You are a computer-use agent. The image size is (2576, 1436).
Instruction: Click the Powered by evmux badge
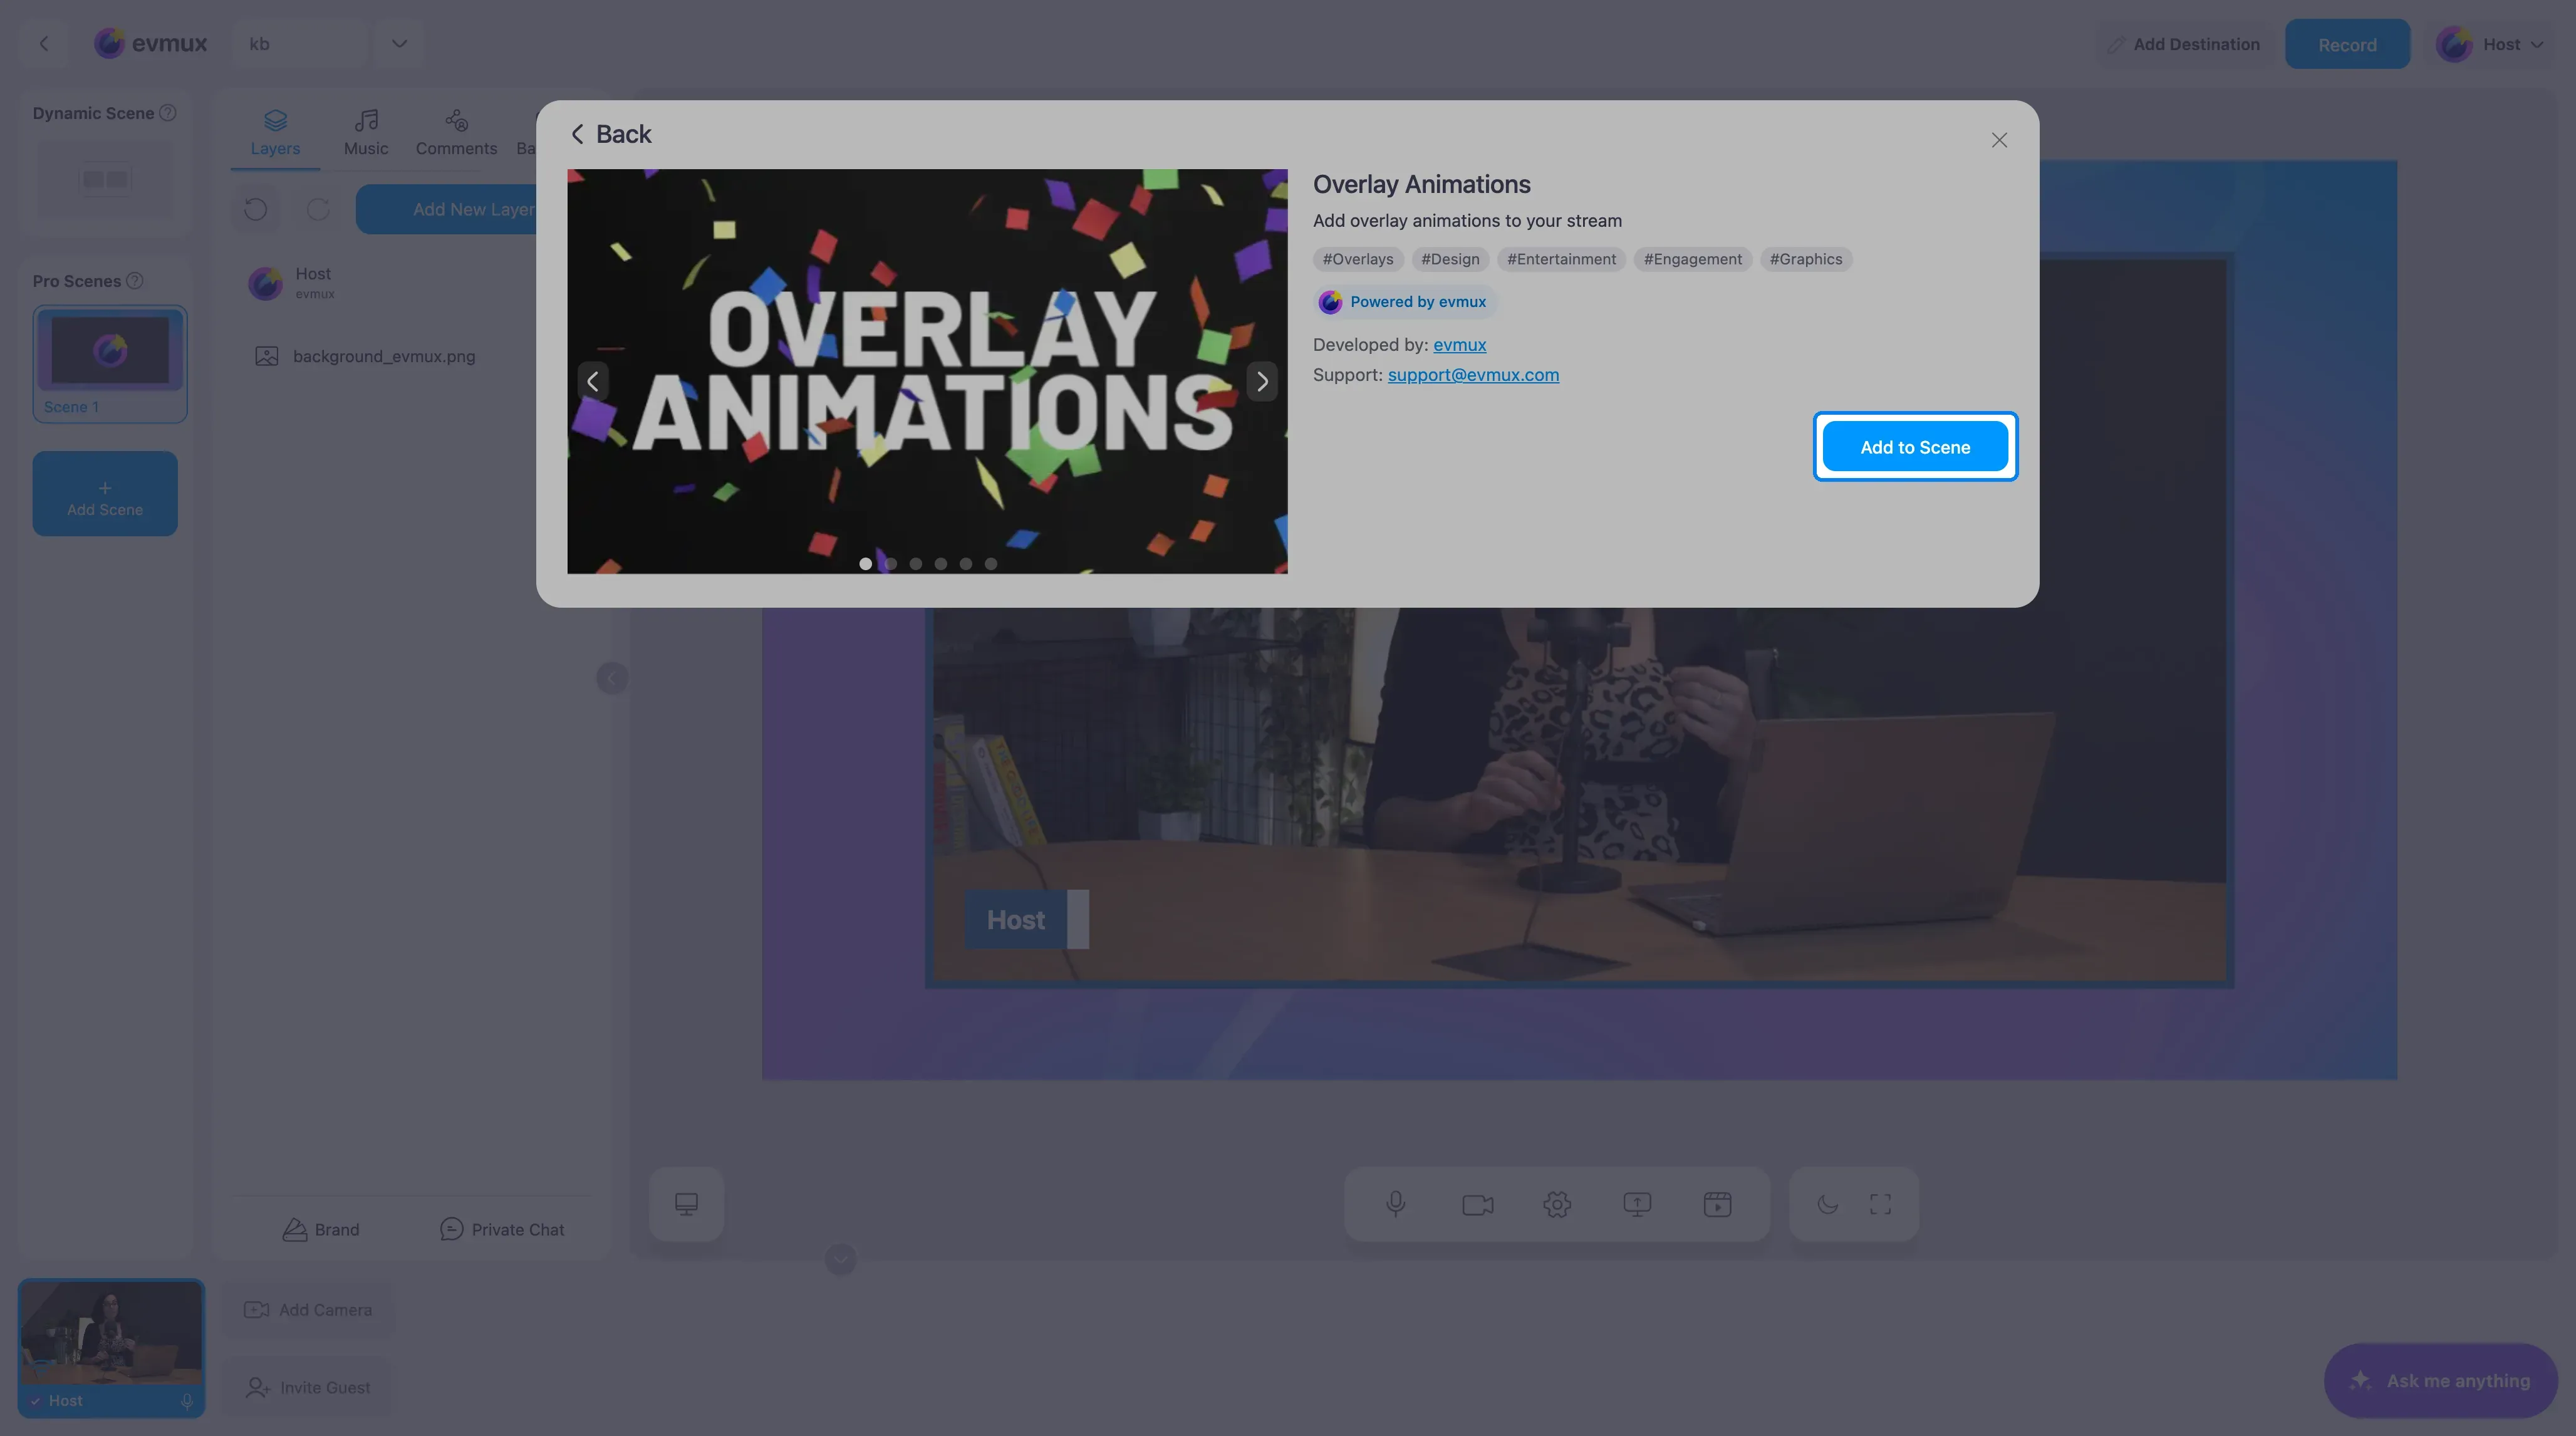[x=1404, y=302]
